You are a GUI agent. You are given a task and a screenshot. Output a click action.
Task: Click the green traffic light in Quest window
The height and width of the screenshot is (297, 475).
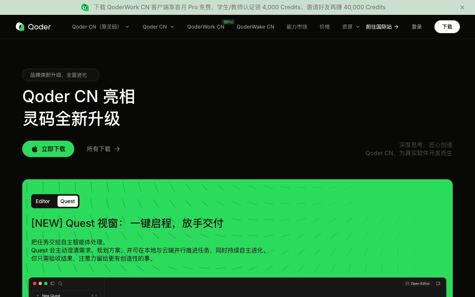(x=46, y=284)
